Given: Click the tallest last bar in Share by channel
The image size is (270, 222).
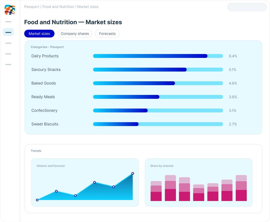Looking at the screenshot, I should click(x=241, y=188).
